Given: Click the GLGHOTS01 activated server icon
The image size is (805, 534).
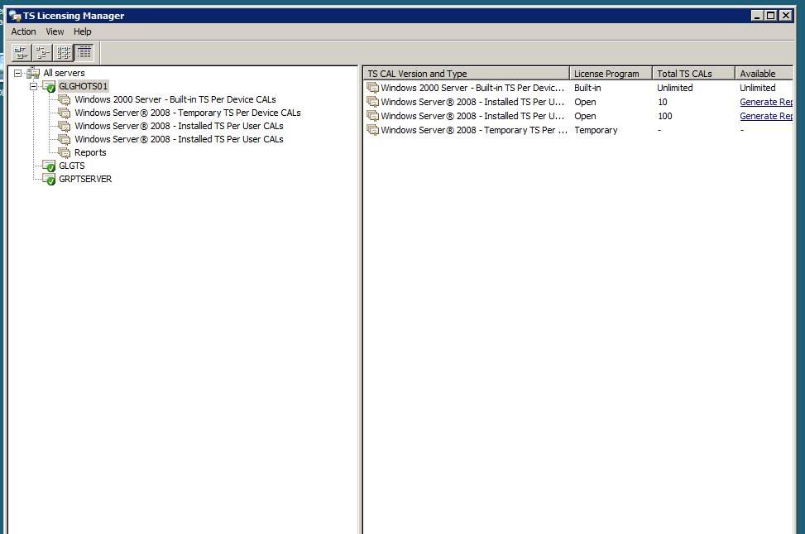Looking at the screenshot, I should [x=50, y=86].
